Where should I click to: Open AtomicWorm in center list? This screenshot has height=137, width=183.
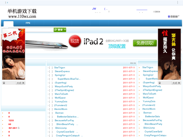(x=61, y=109)
